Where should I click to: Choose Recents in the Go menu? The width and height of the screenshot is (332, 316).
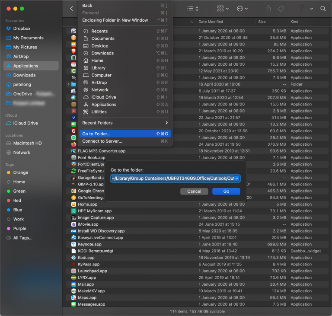[125, 31]
